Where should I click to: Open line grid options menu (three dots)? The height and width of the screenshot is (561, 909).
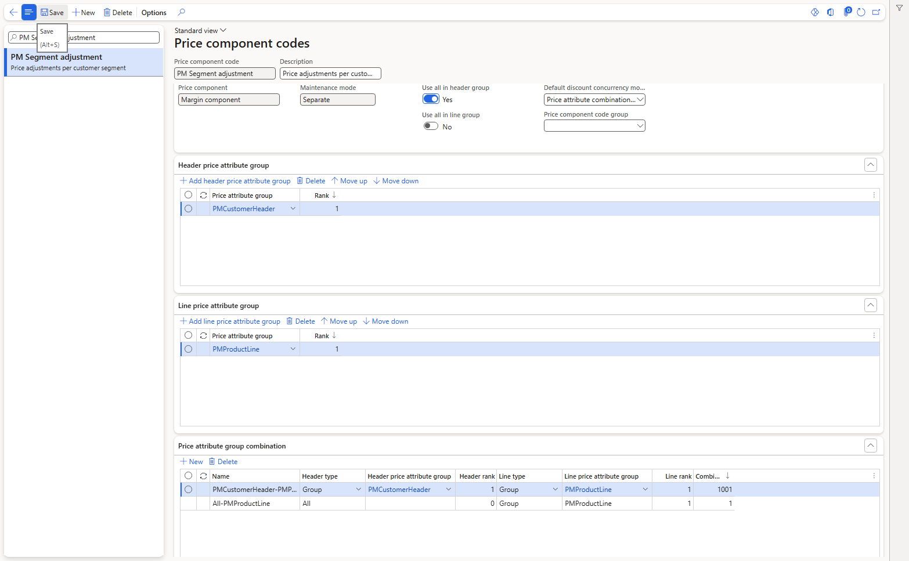pyautogui.click(x=874, y=336)
